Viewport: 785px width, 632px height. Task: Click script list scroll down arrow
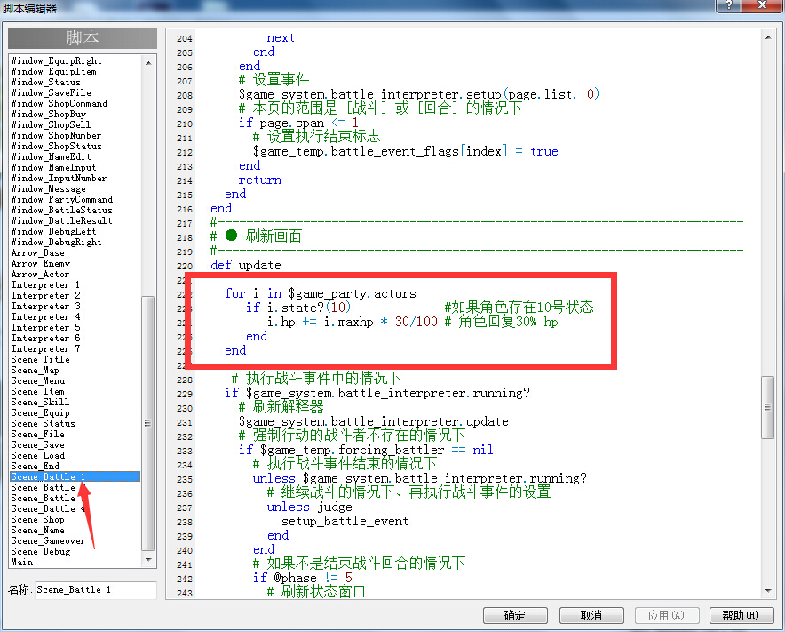click(148, 559)
